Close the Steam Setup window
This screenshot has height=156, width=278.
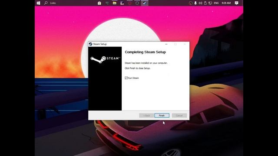185,44
